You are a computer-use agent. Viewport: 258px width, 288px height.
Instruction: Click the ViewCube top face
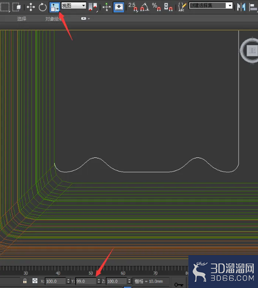[x=252, y=50]
